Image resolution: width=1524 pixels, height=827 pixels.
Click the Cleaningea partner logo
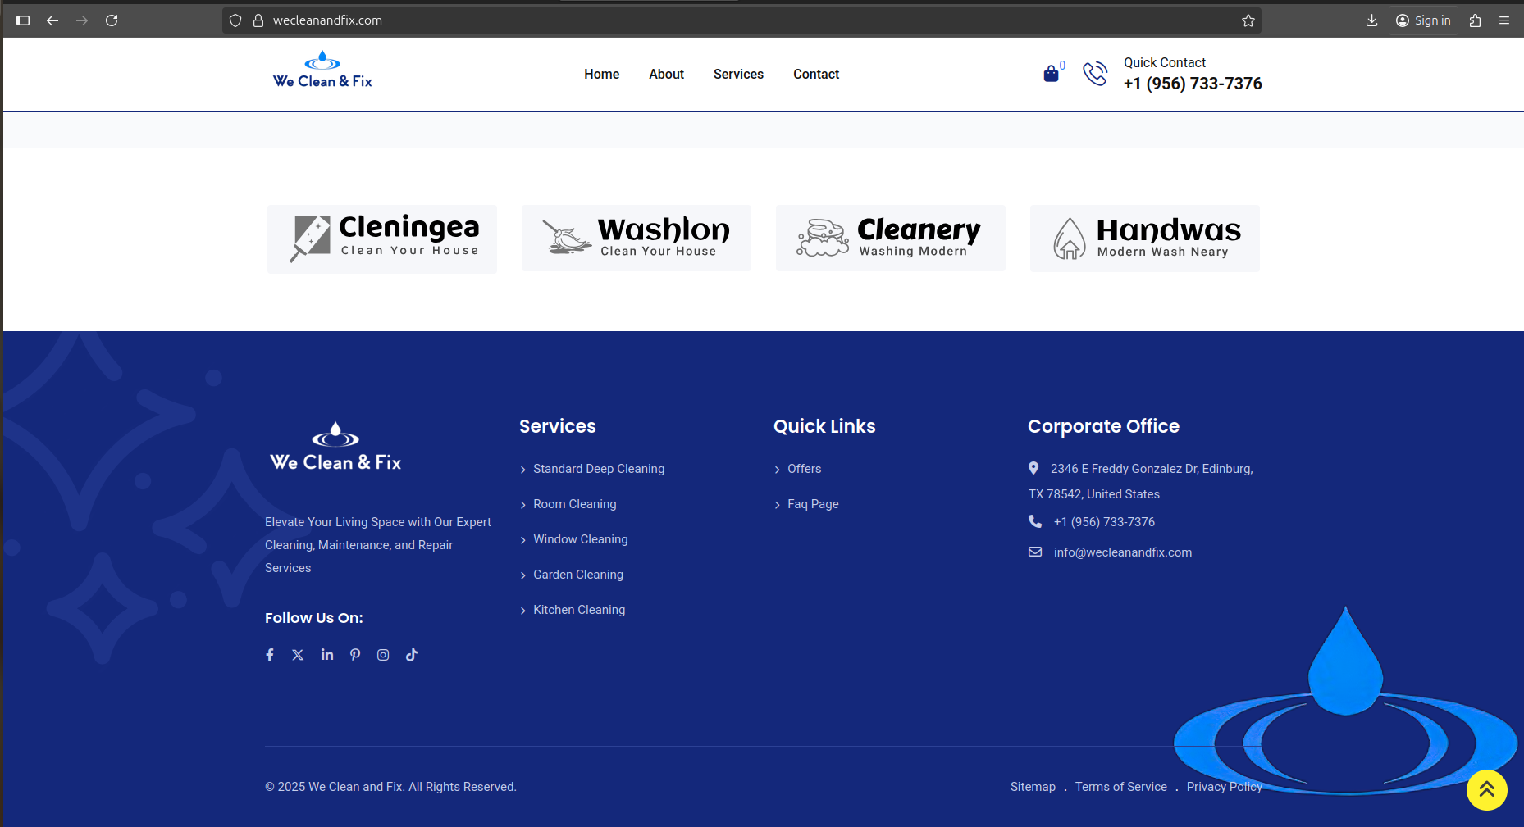382,239
